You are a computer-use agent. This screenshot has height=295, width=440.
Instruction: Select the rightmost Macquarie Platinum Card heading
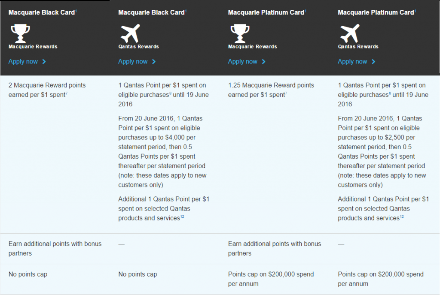375,12
